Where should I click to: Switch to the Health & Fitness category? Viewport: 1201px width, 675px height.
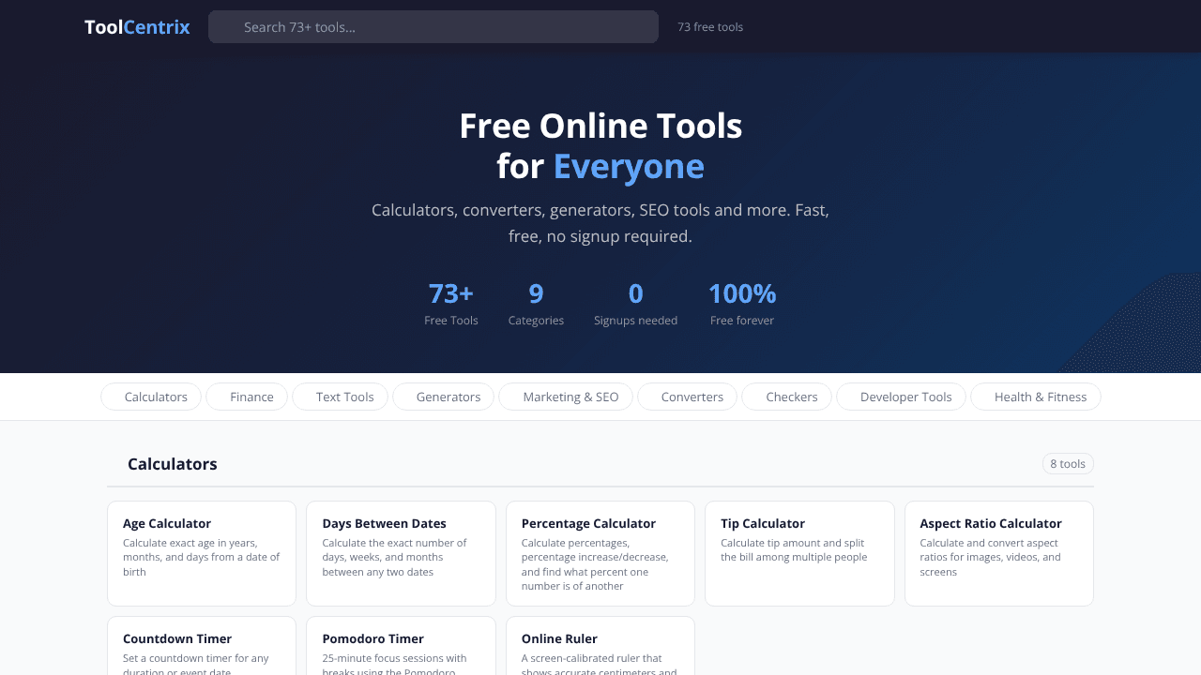click(1036, 397)
